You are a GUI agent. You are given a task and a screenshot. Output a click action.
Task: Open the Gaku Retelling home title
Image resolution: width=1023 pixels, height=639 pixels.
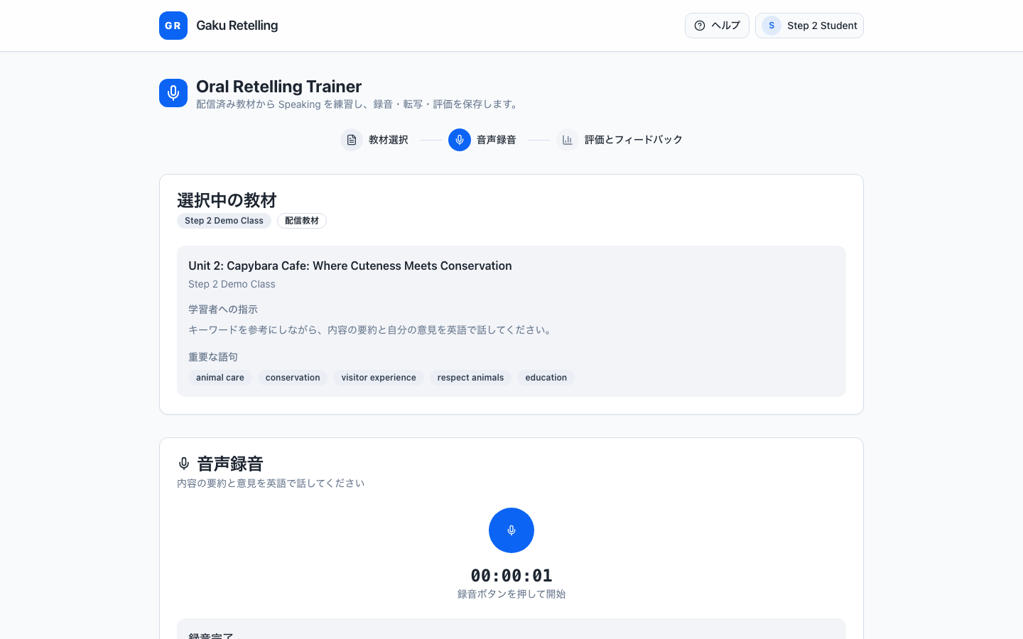pos(237,26)
